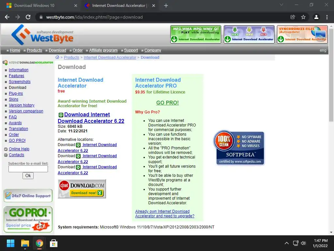Screen dimensions: 334x251
Task: Click the Contacts link
Action: tap(16, 155)
